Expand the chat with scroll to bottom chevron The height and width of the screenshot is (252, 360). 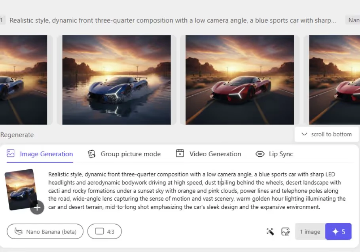pyautogui.click(x=304, y=134)
